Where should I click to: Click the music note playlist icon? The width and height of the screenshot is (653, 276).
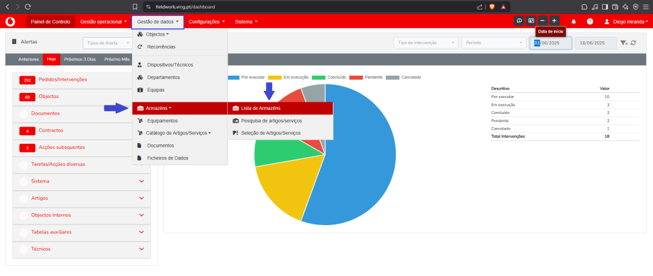tap(595, 6)
